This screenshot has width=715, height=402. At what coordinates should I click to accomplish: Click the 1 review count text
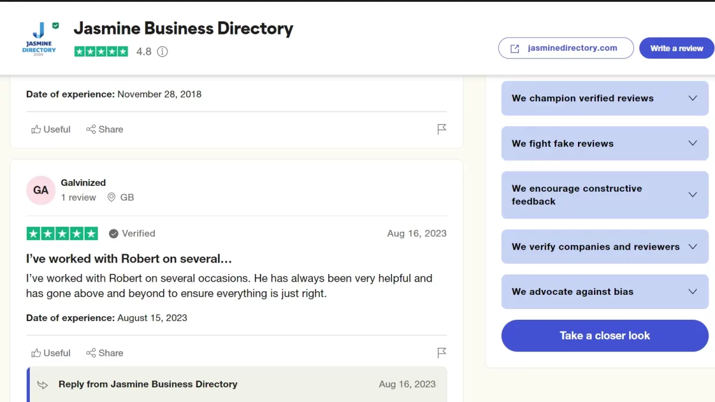[x=78, y=198]
